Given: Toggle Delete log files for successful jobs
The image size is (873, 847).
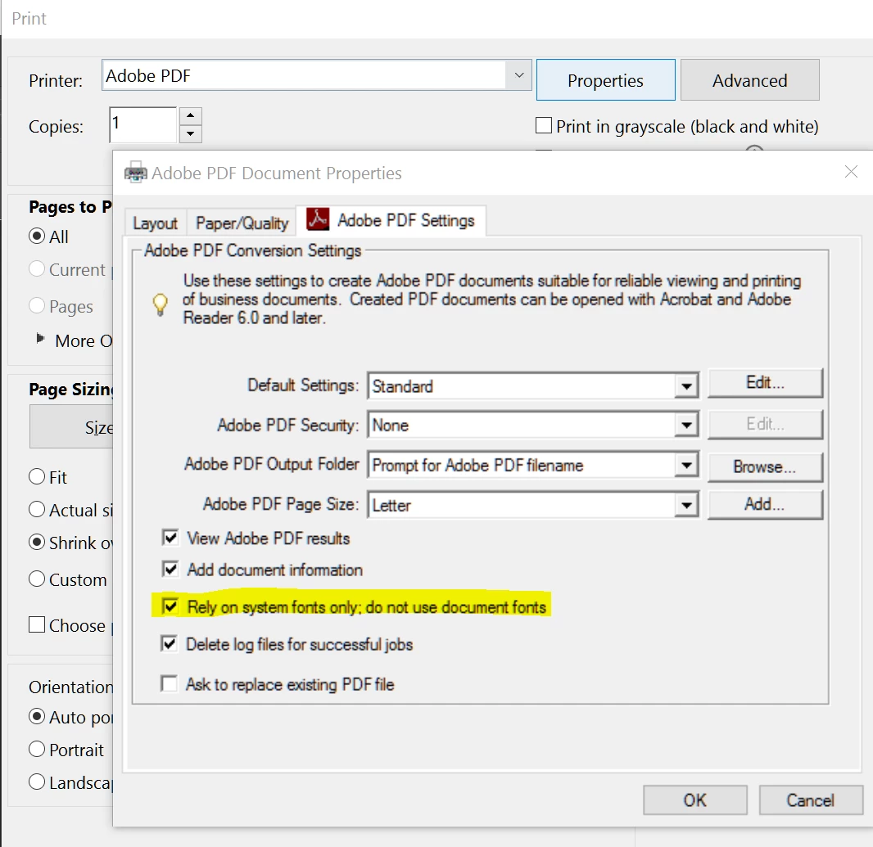Looking at the screenshot, I should [x=170, y=643].
